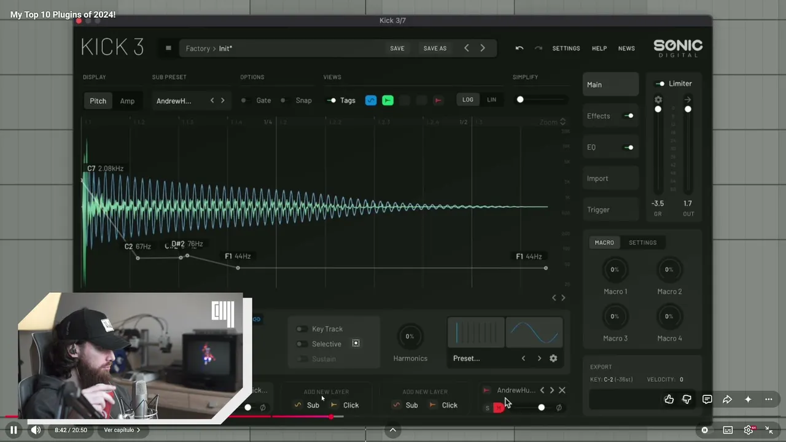Disable the Limiter toggle
This screenshot has height=442, width=786.
click(660, 84)
